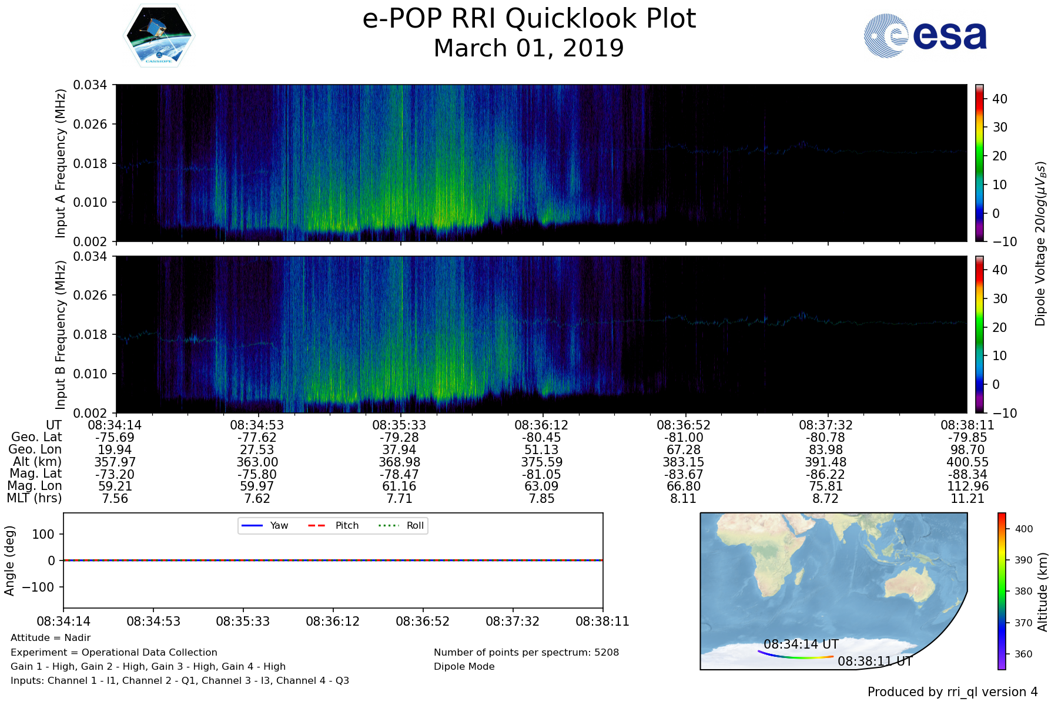Click the Input A dipole voltage colorbar
Screen dimensions: 1058x705
[980, 163]
